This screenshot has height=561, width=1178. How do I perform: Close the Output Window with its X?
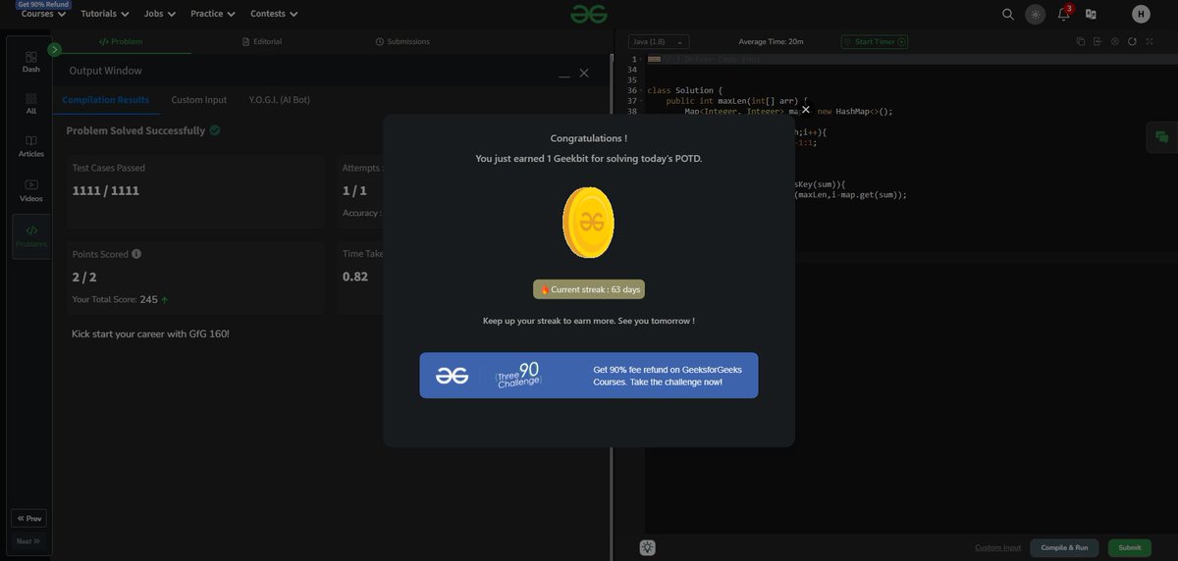[x=584, y=73]
